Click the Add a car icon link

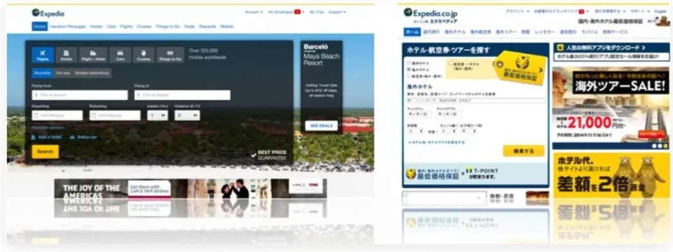point(83,137)
